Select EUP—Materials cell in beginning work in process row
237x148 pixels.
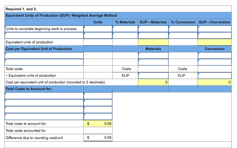point(153,29)
